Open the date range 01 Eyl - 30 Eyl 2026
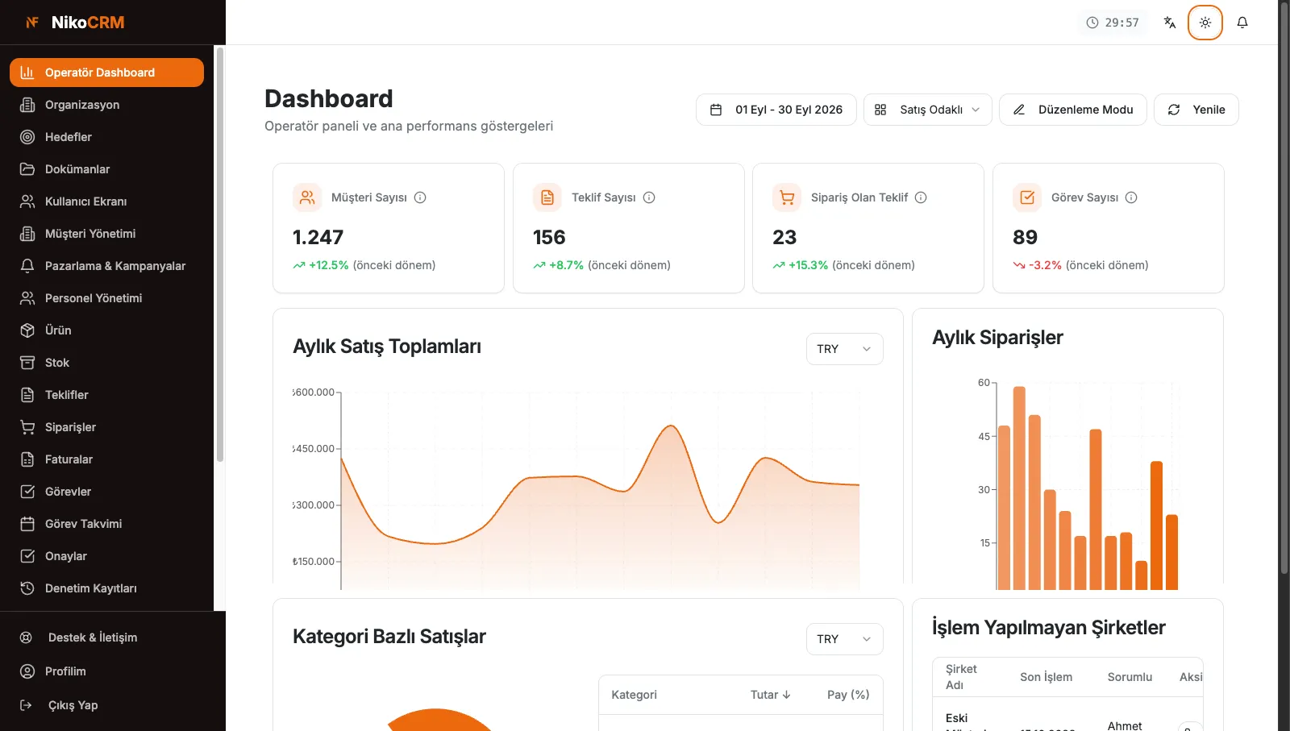This screenshot has height=731, width=1290. [x=776, y=110]
